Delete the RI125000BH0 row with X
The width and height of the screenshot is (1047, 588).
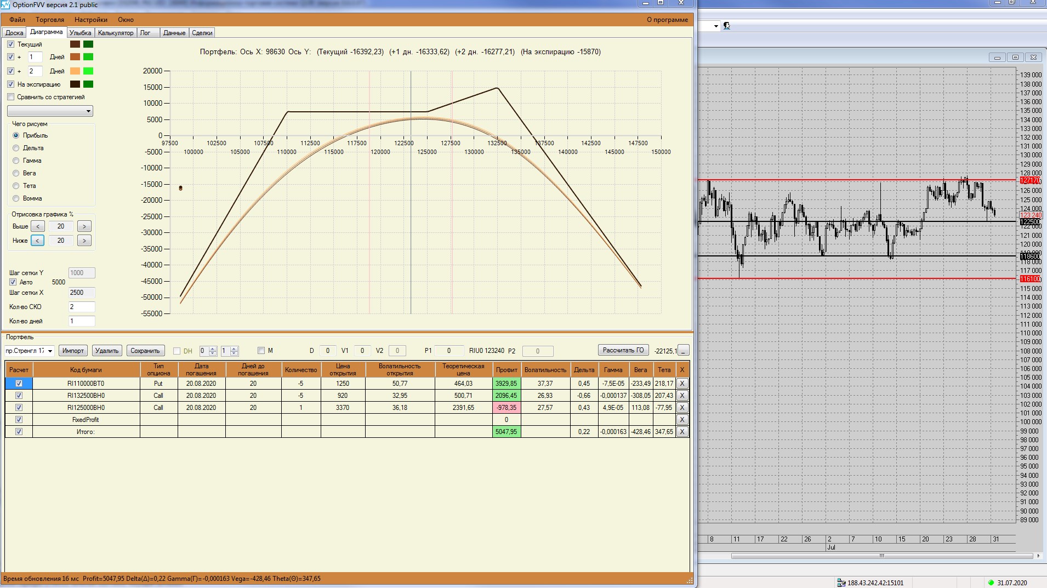(x=682, y=408)
